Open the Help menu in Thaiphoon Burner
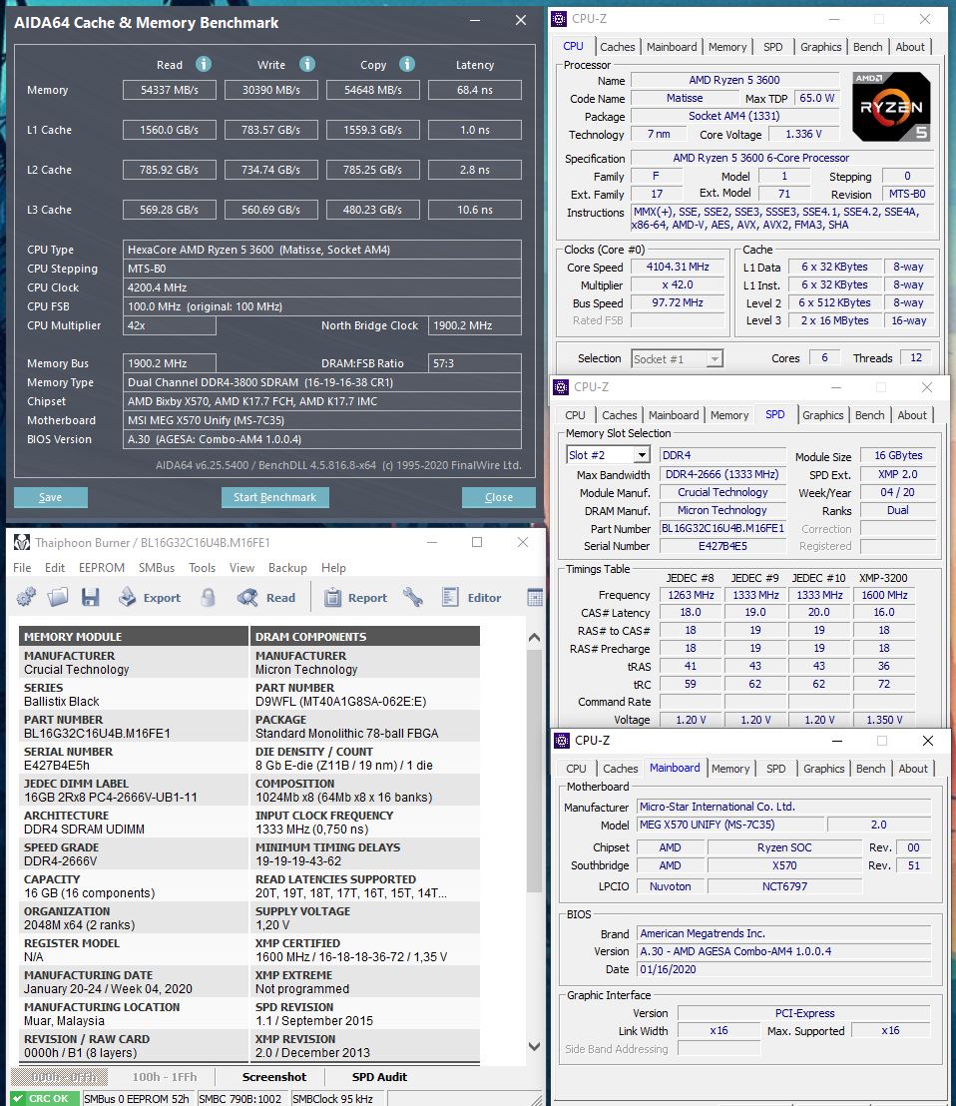 (x=333, y=568)
